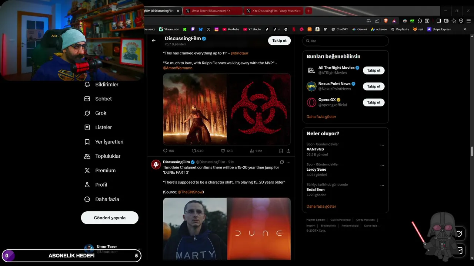The width and height of the screenshot is (474, 266).
Task: Open Bildirimler (notifications) in sidebar
Action: point(101,85)
